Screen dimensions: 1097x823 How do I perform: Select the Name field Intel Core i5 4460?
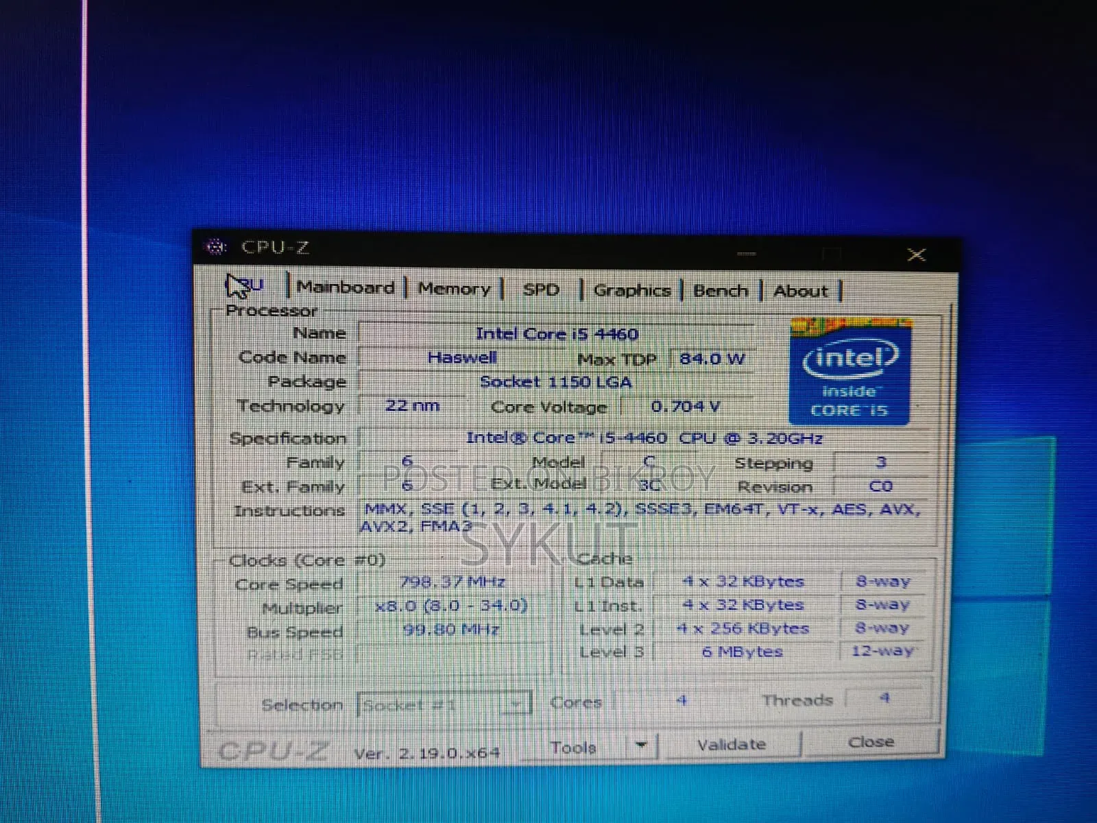click(556, 334)
